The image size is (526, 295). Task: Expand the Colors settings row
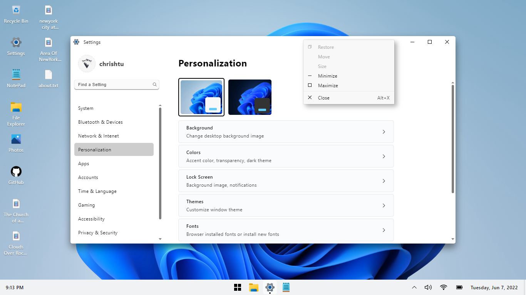286,156
